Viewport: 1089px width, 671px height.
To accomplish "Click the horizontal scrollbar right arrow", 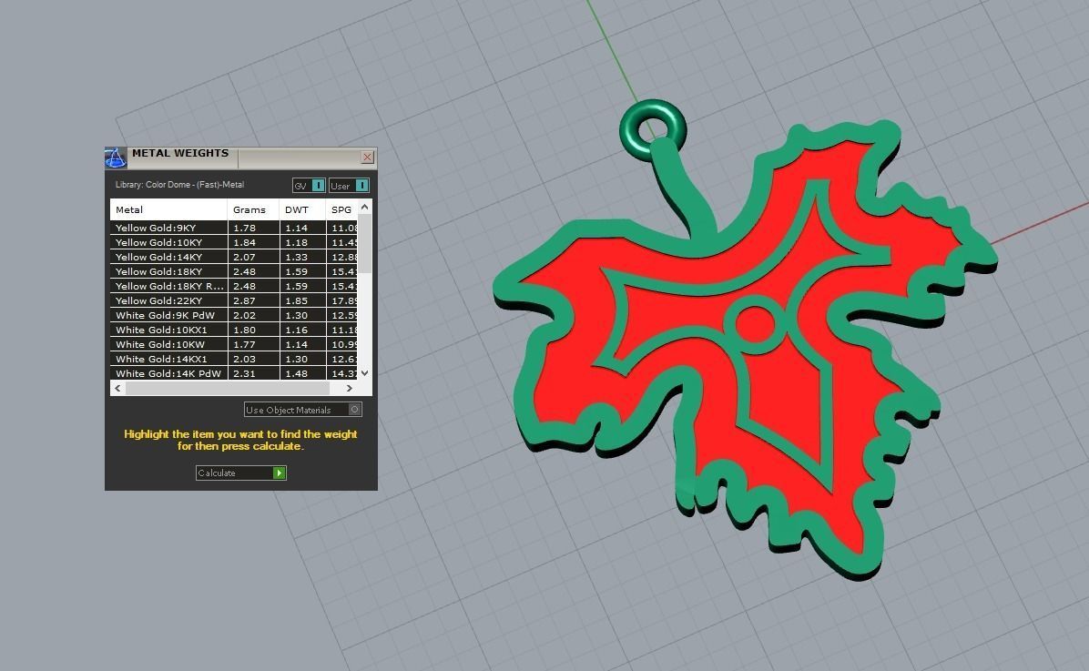I will [x=350, y=388].
